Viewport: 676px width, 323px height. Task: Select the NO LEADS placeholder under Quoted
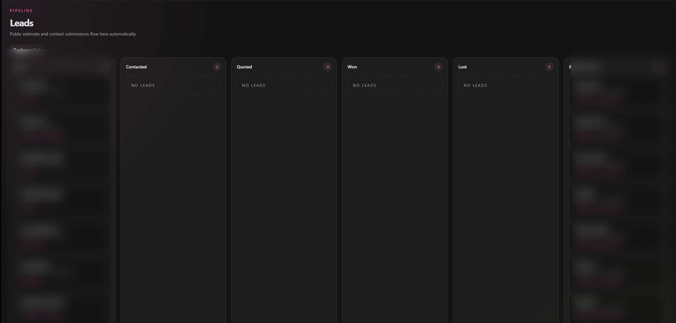point(284,85)
